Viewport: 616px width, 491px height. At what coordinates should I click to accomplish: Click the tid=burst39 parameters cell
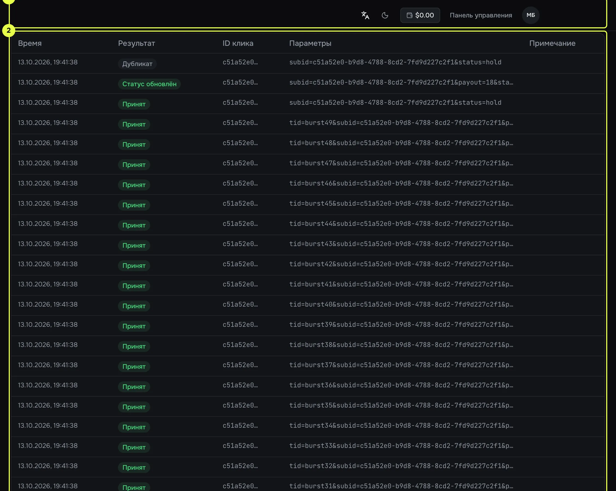(401, 325)
